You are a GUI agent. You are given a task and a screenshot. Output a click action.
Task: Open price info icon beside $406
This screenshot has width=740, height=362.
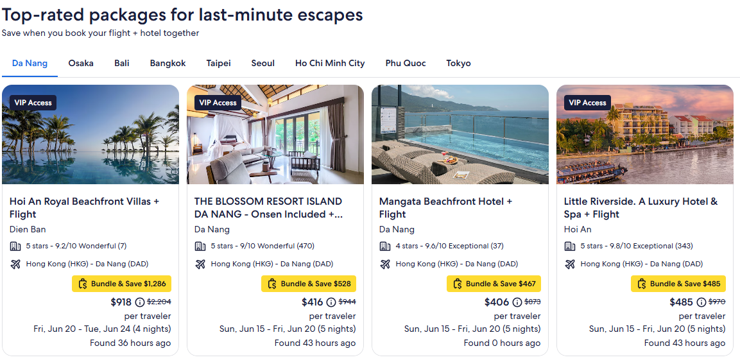517,302
